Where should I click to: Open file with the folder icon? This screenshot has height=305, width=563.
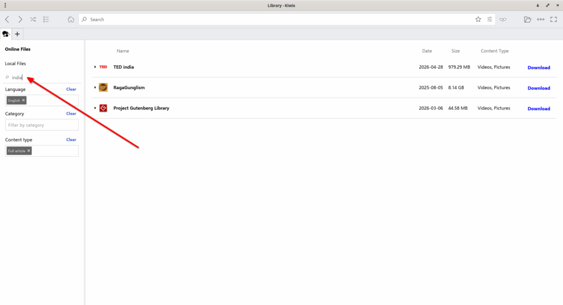tap(527, 19)
